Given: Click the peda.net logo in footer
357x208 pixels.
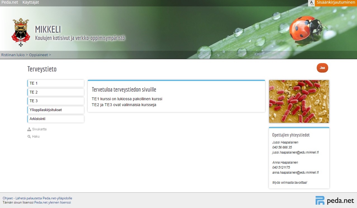Looking at the screenshot, I should [x=335, y=200].
